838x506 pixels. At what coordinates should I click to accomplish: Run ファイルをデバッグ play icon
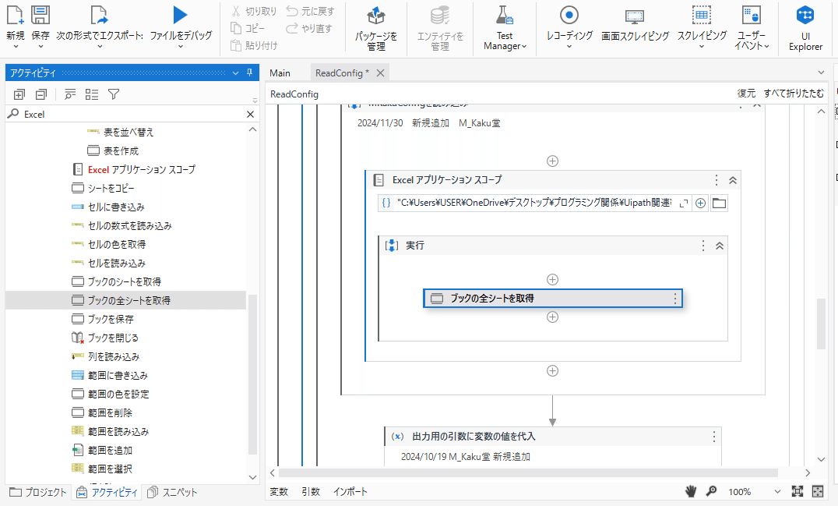click(x=181, y=15)
